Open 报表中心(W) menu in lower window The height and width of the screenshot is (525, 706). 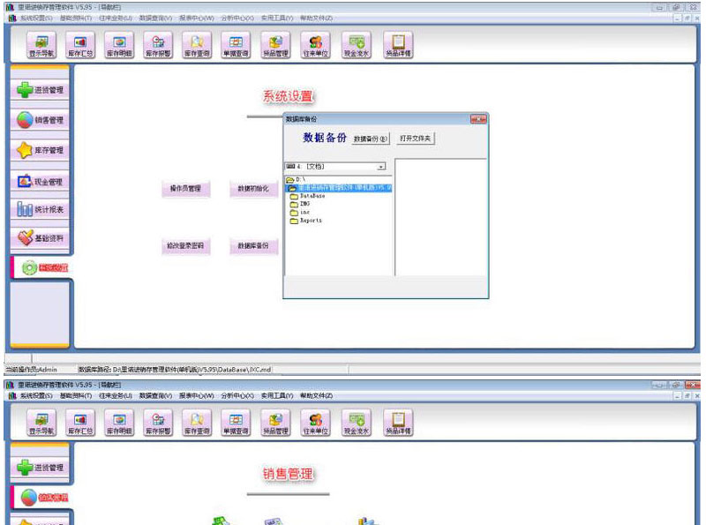196,396
